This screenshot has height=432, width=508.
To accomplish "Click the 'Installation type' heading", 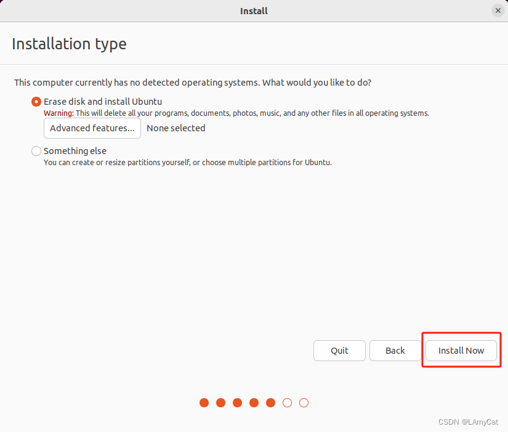I will pos(69,44).
